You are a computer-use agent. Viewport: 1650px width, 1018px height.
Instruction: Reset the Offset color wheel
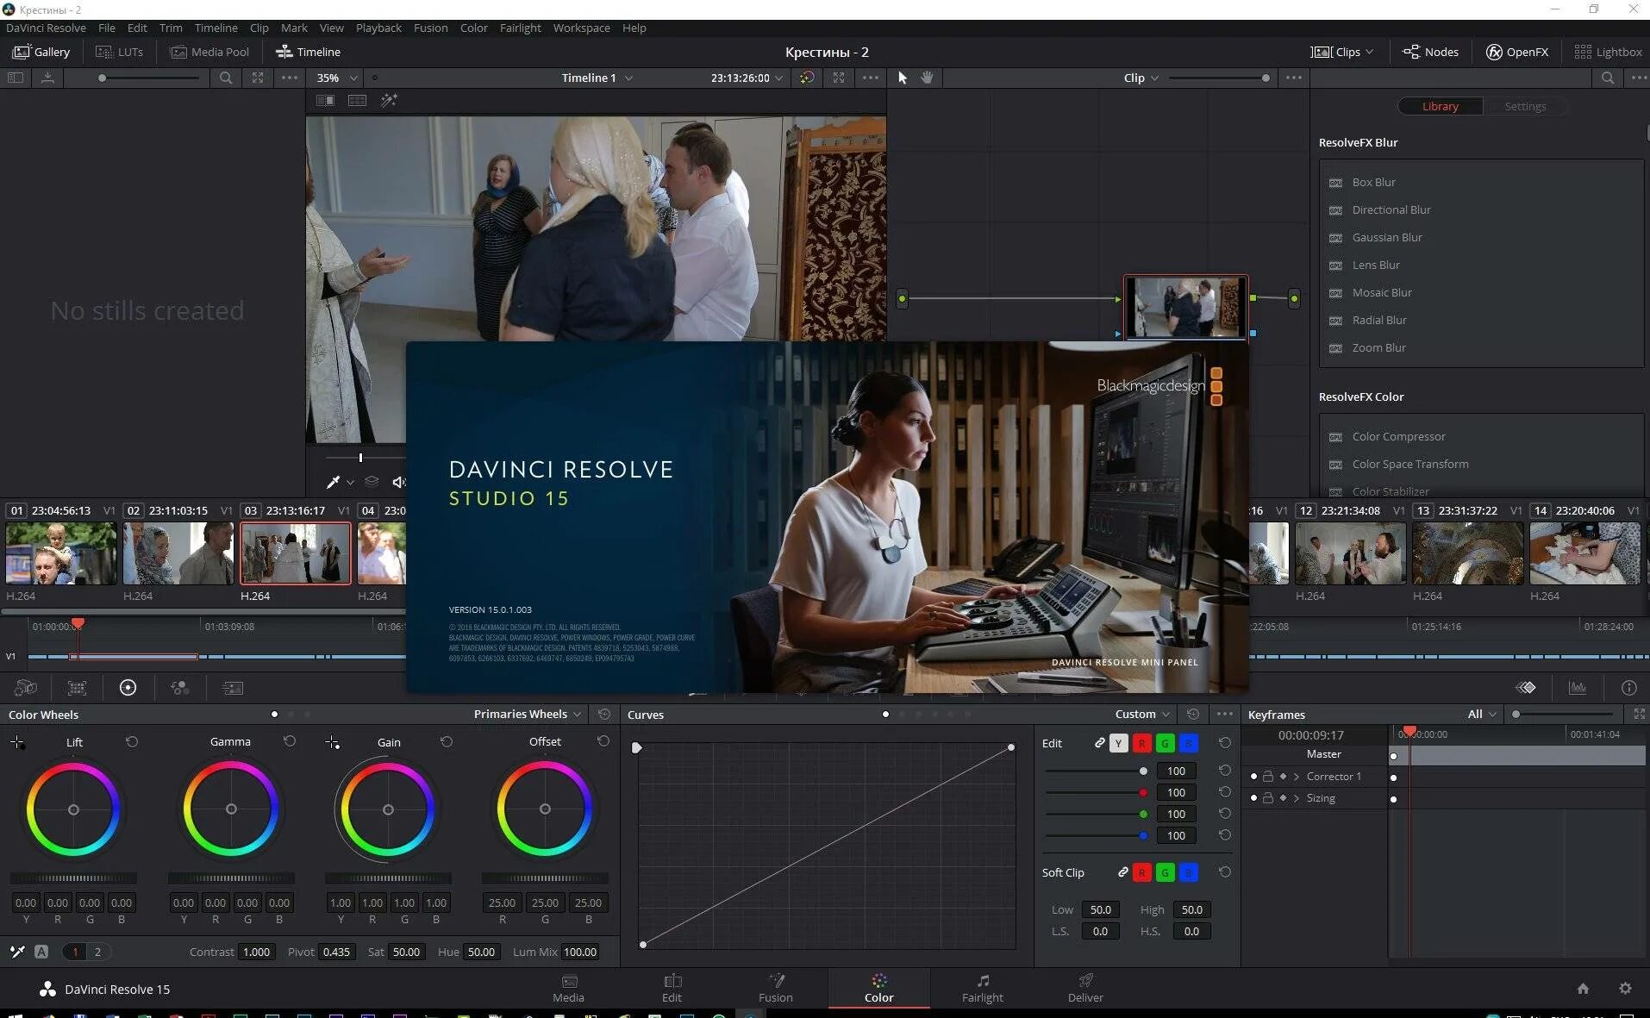[x=603, y=741]
